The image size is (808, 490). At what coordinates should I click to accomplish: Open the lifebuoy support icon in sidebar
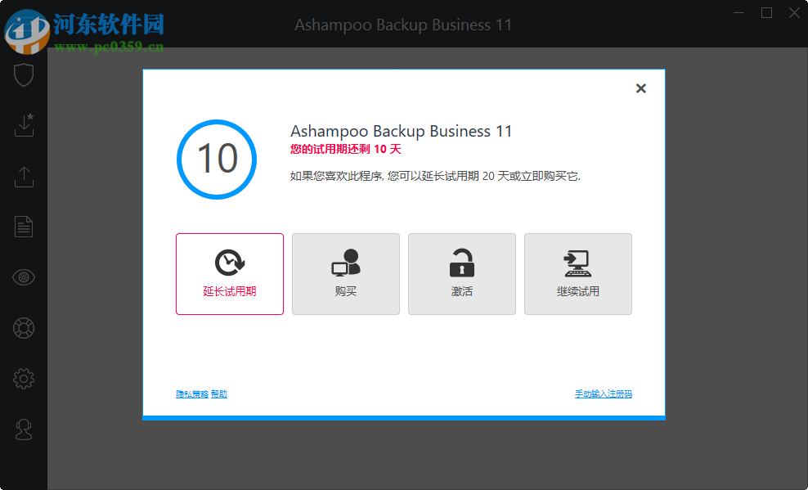point(24,327)
